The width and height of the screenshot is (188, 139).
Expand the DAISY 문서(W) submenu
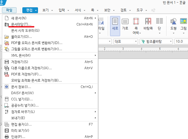pos(50,93)
